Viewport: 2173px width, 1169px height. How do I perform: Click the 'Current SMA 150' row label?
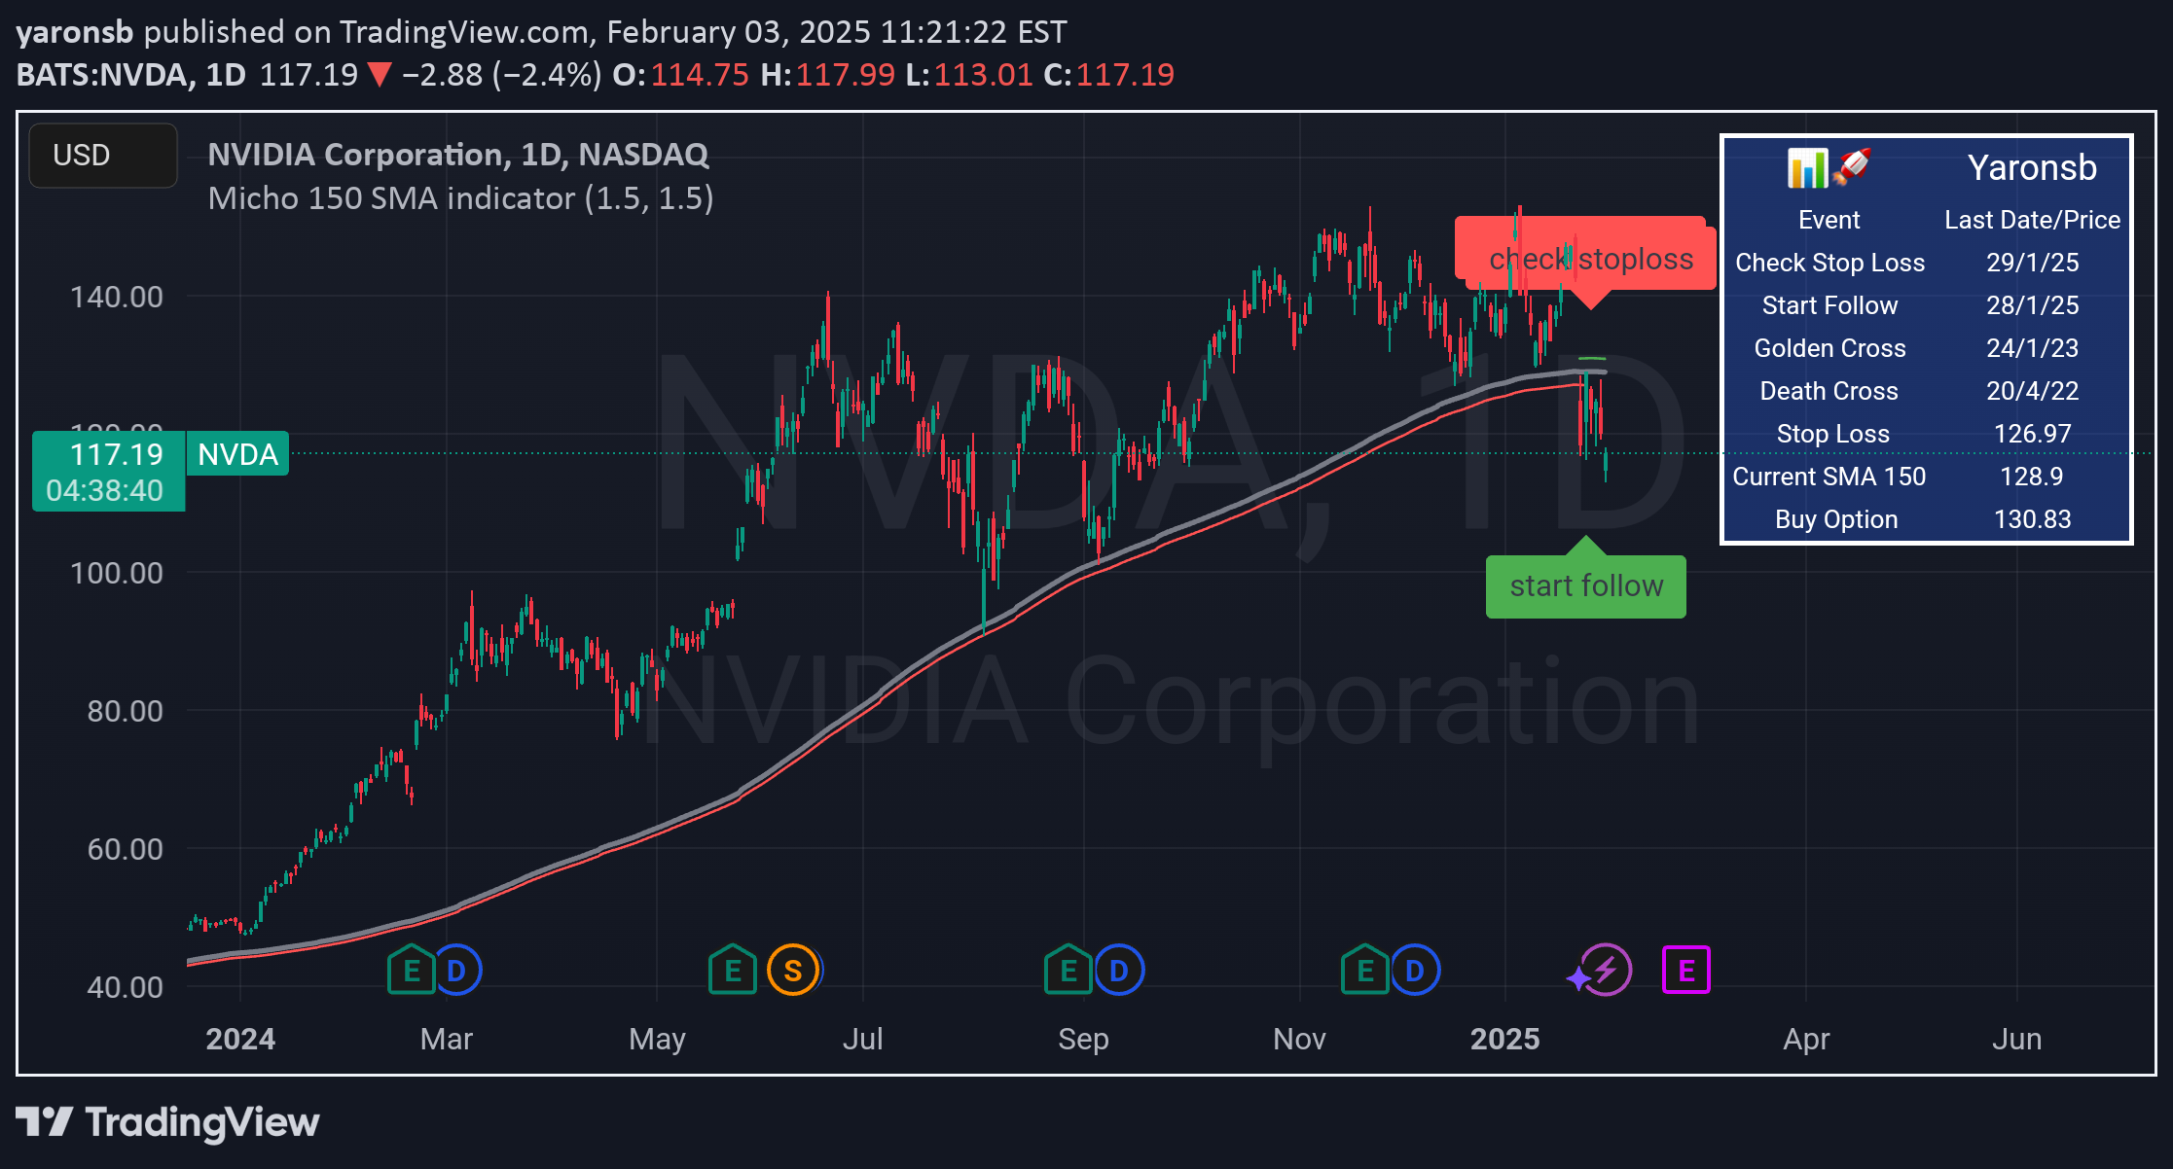coord(1829,477)
